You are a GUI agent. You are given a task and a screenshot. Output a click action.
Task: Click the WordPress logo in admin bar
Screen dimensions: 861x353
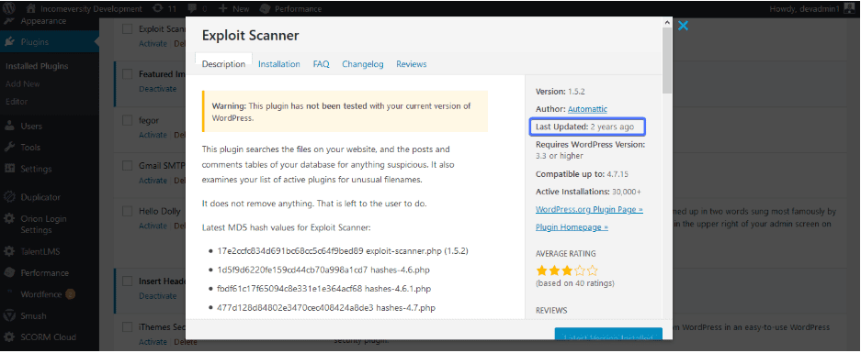click(x=9, y=8)
